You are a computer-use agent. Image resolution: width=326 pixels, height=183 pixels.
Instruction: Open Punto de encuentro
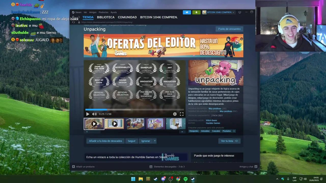(x=229, y=29)
